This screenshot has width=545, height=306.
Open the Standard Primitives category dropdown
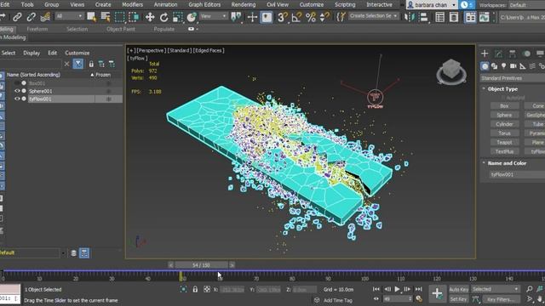513,78
